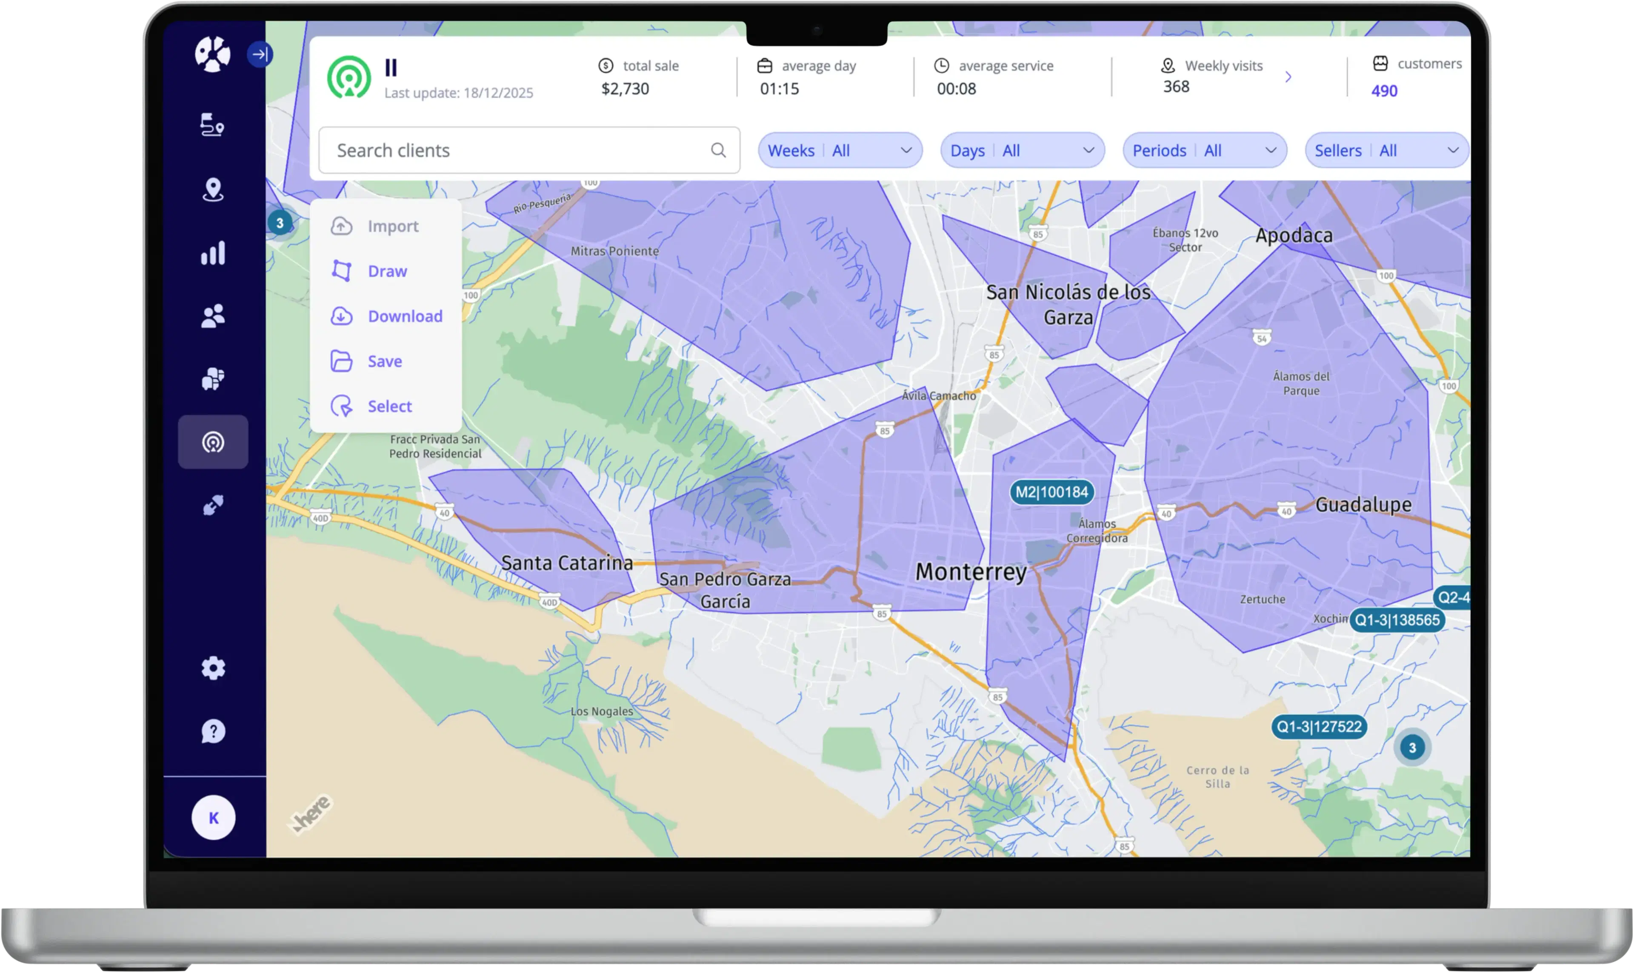This screenshot has height=972, width=1634.
Task: Click the total sale value $2,730
Action: pos(625,88)
